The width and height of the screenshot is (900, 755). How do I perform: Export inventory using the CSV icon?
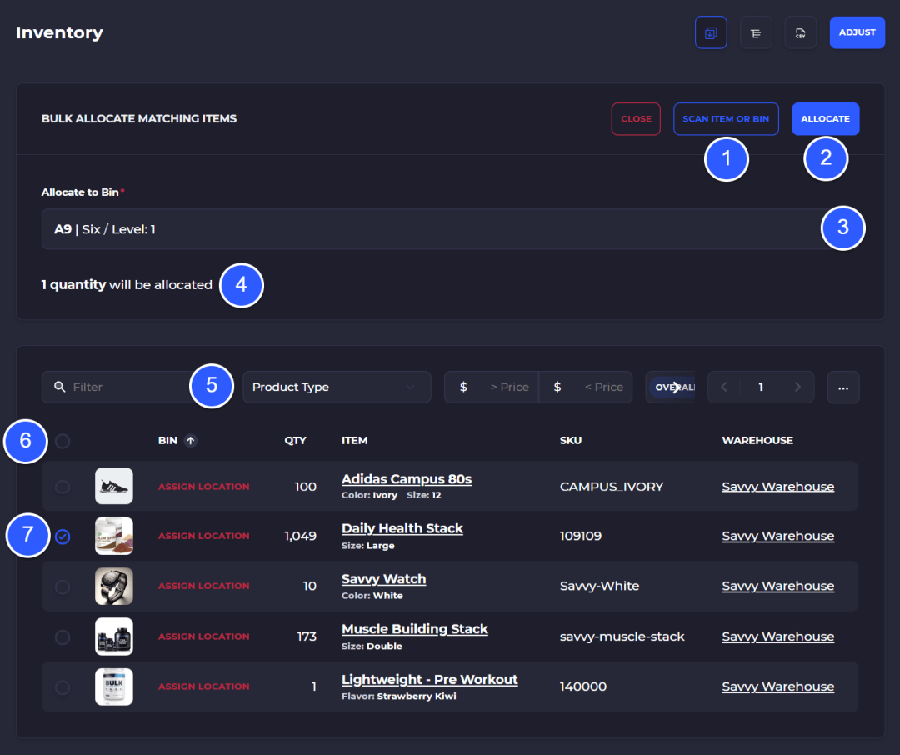(800, 33)
